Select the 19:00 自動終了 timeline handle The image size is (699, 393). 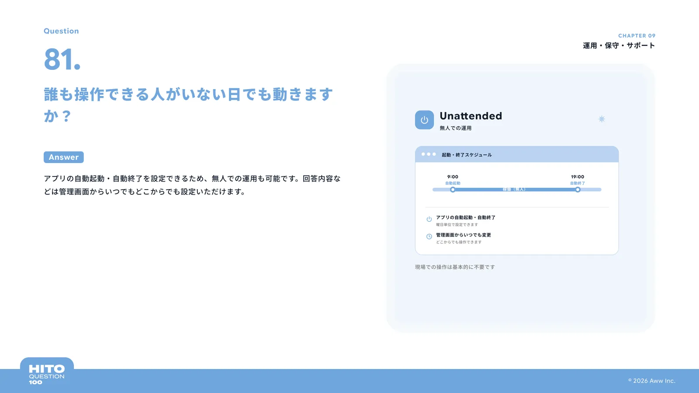pos(578,190)
